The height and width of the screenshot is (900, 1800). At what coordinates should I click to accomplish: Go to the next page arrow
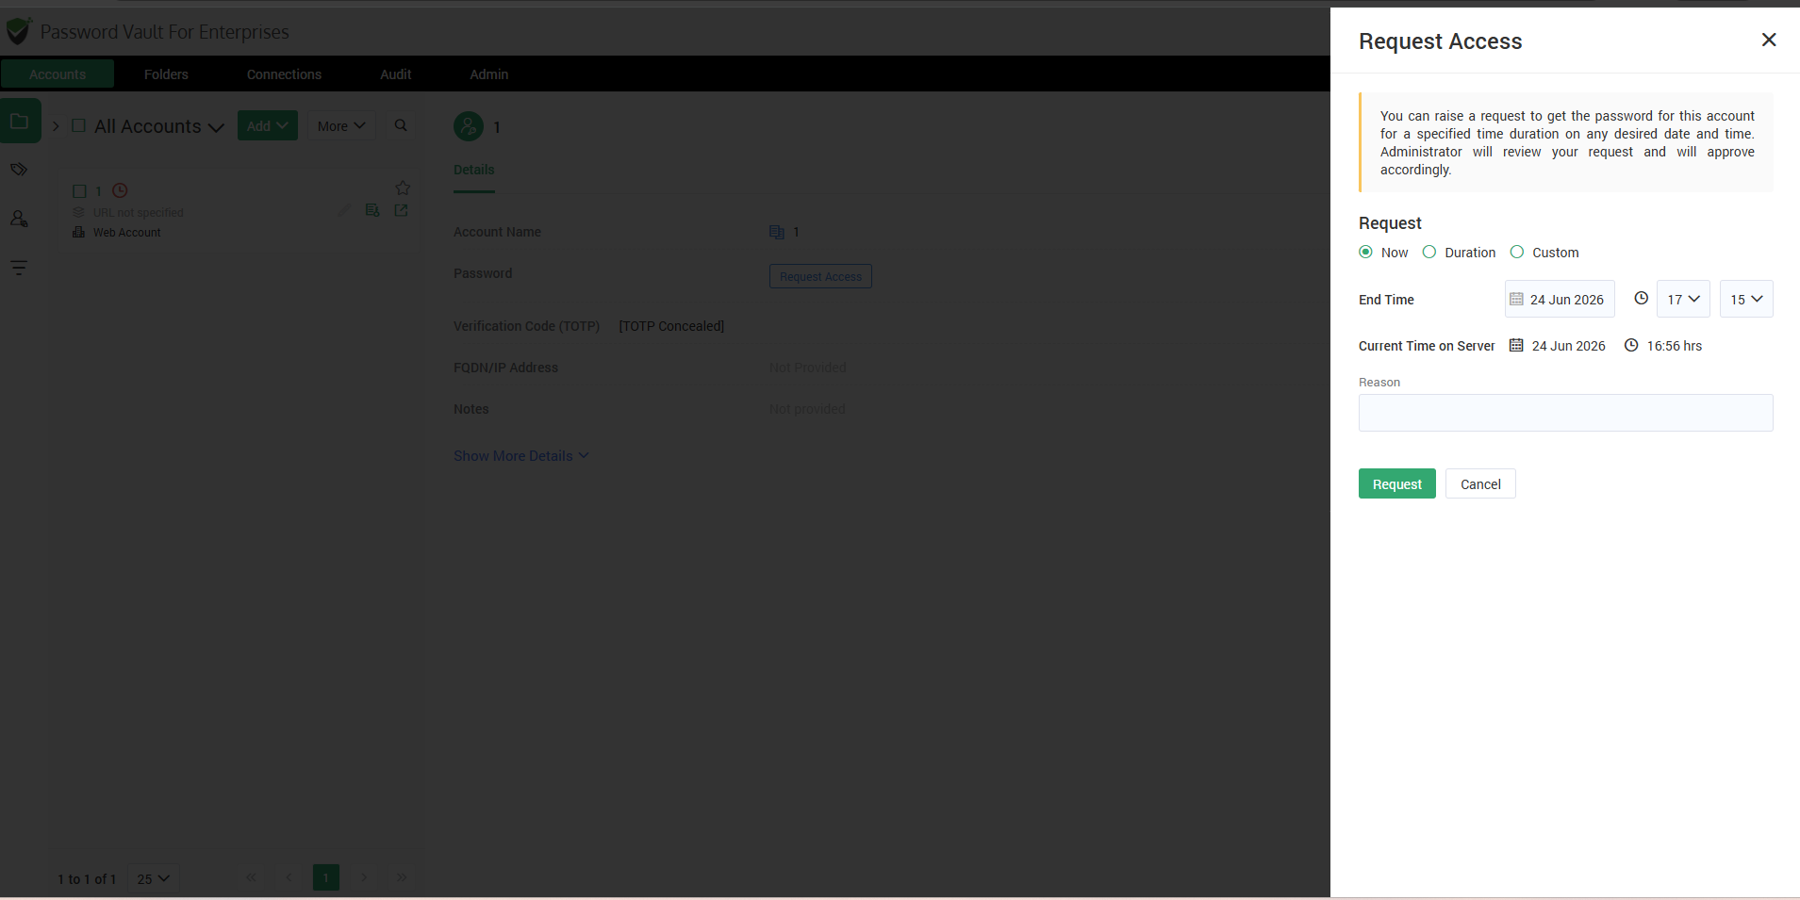364,877
